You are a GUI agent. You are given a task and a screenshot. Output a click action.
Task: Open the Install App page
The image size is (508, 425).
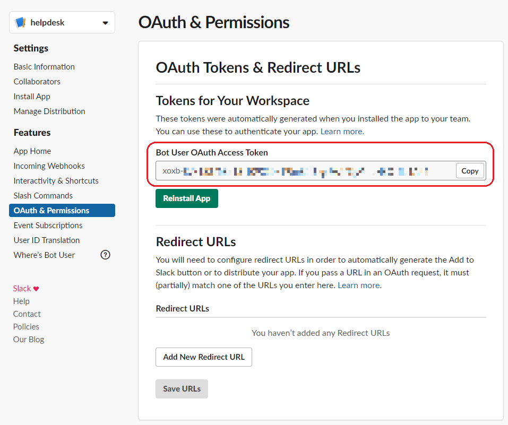click(32, 97)
